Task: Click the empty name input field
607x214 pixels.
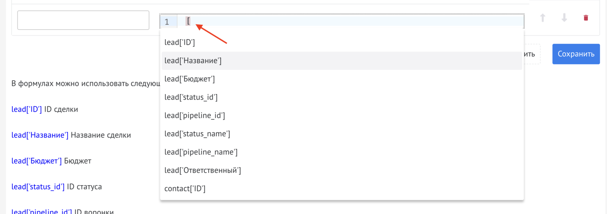Action: point(83,20)
